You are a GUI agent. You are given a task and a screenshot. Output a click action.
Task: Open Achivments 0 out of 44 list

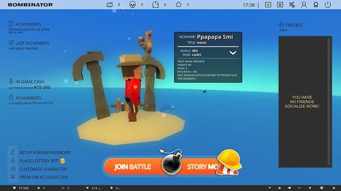[29, 27]
